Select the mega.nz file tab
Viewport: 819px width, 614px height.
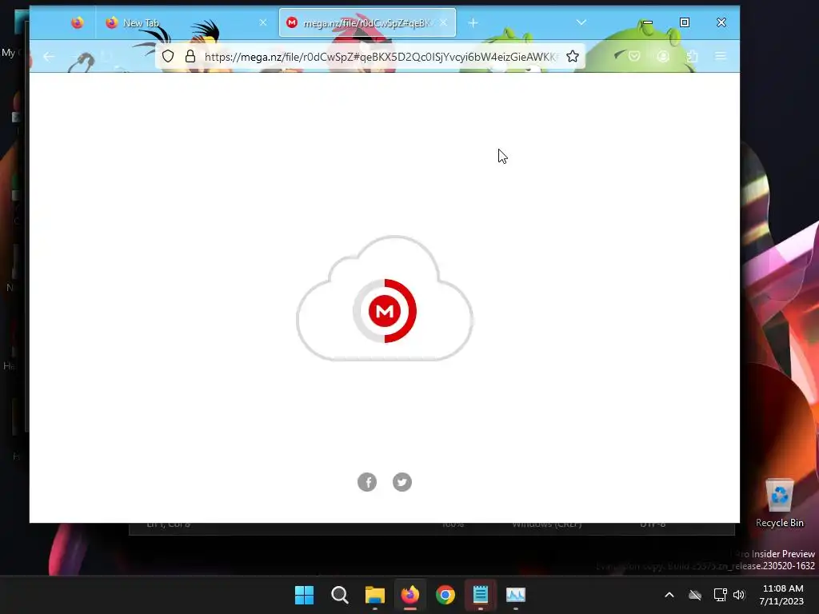pyautogui.click(x=367, y=23)
